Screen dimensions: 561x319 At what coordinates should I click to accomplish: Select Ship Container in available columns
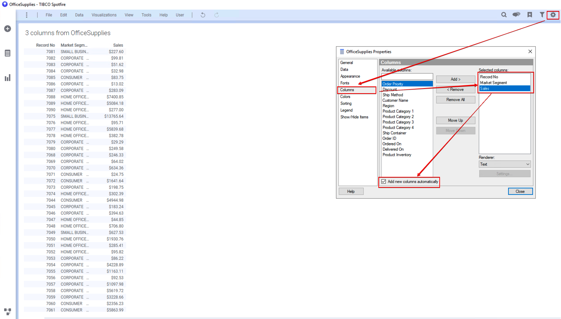[394, 133]
